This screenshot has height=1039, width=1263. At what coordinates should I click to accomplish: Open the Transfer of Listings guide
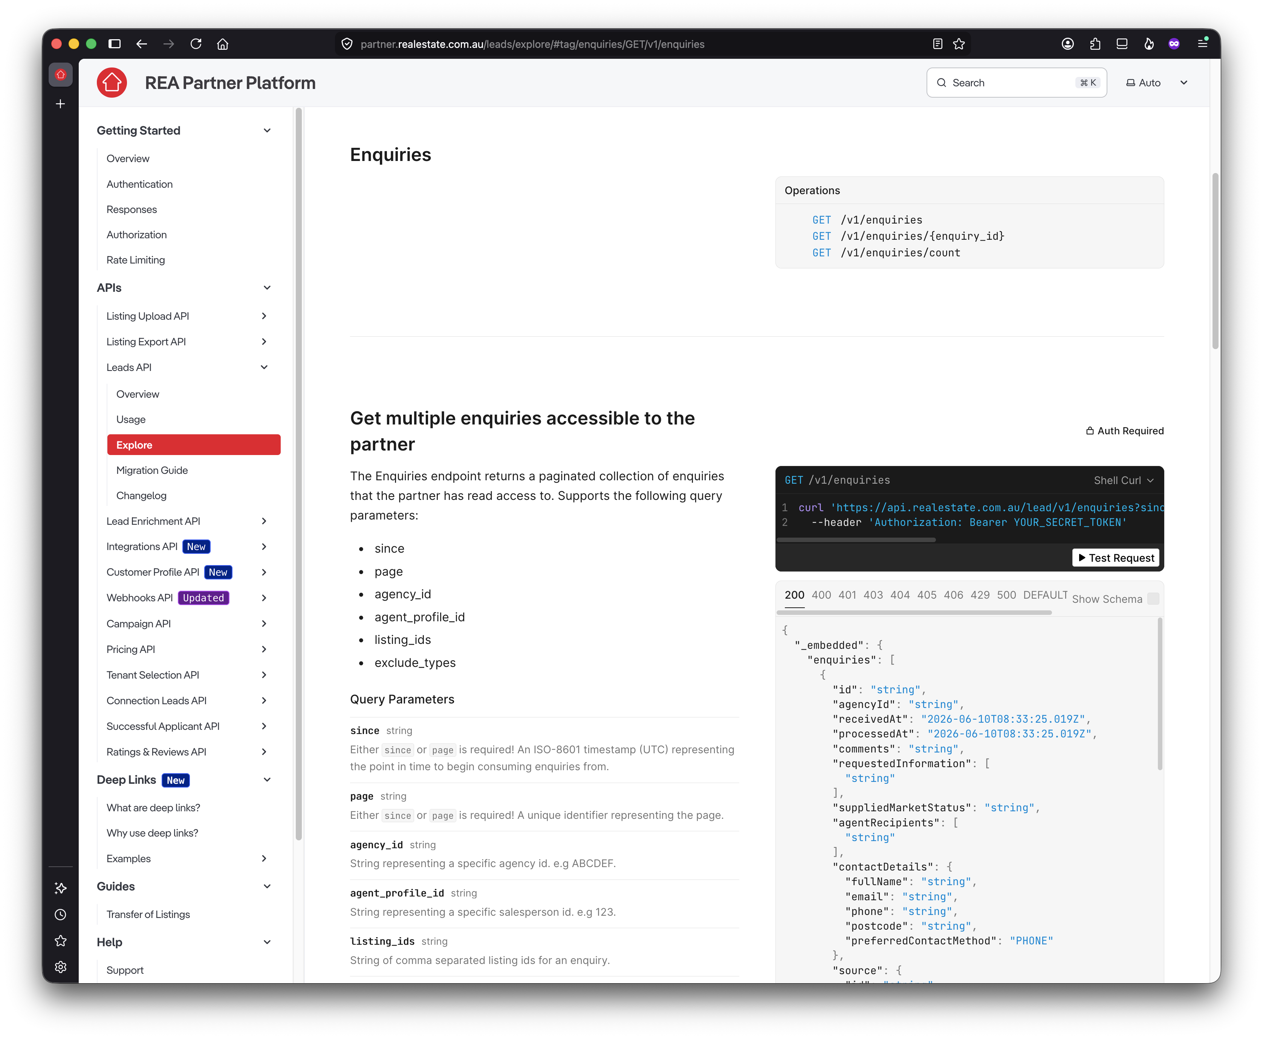[148, 915]
